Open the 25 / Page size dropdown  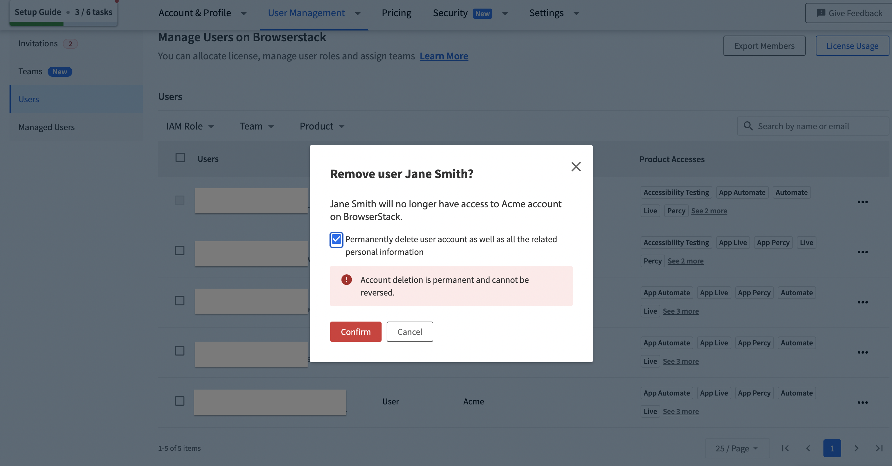tap(736, 448)
